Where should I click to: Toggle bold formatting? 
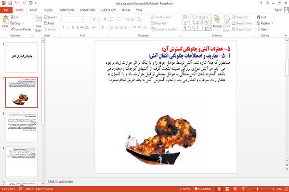(x=64, y=27)
